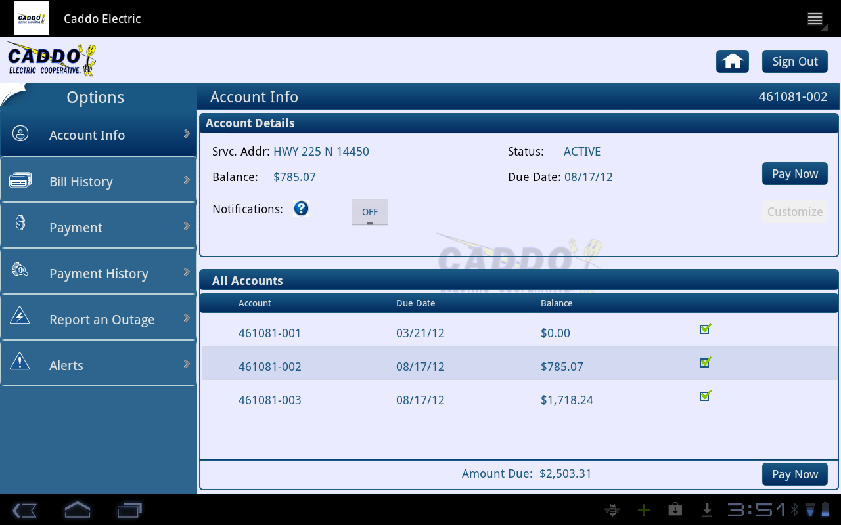Open the Payment menu option
The height and width of the screenshot is (525, 841).
99,225
